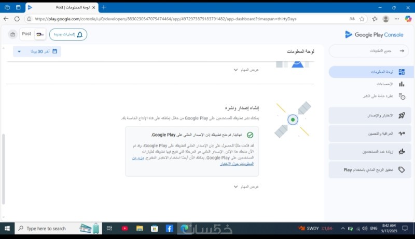Show hidden system tray icons

tap(343, 229)
